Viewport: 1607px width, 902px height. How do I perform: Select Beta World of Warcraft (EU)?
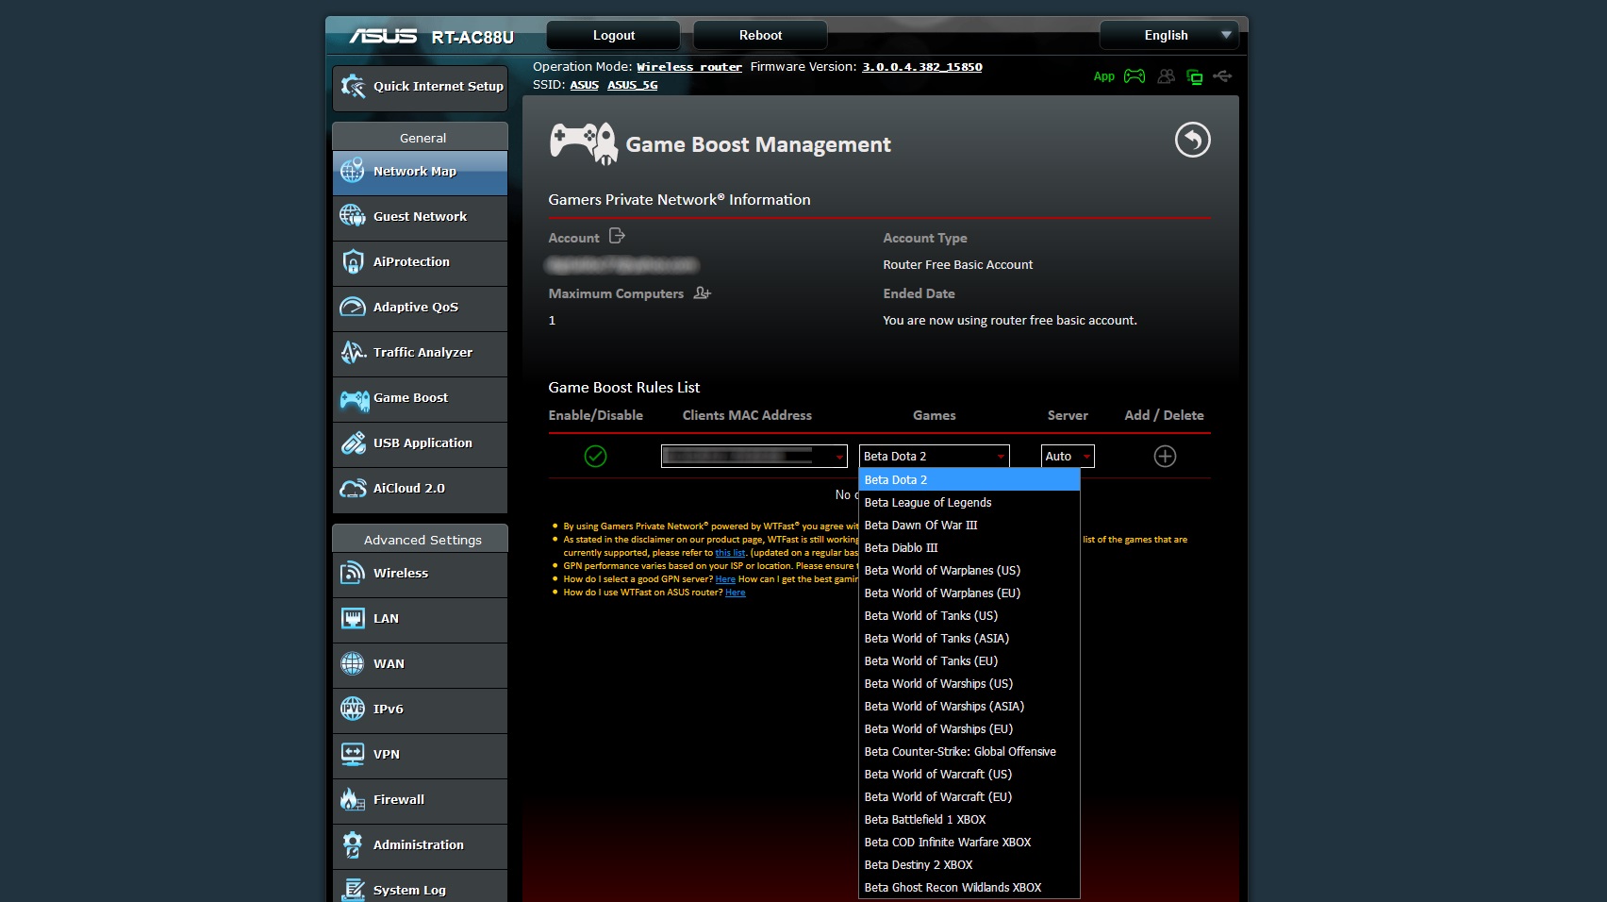click(x=969, y=797)
